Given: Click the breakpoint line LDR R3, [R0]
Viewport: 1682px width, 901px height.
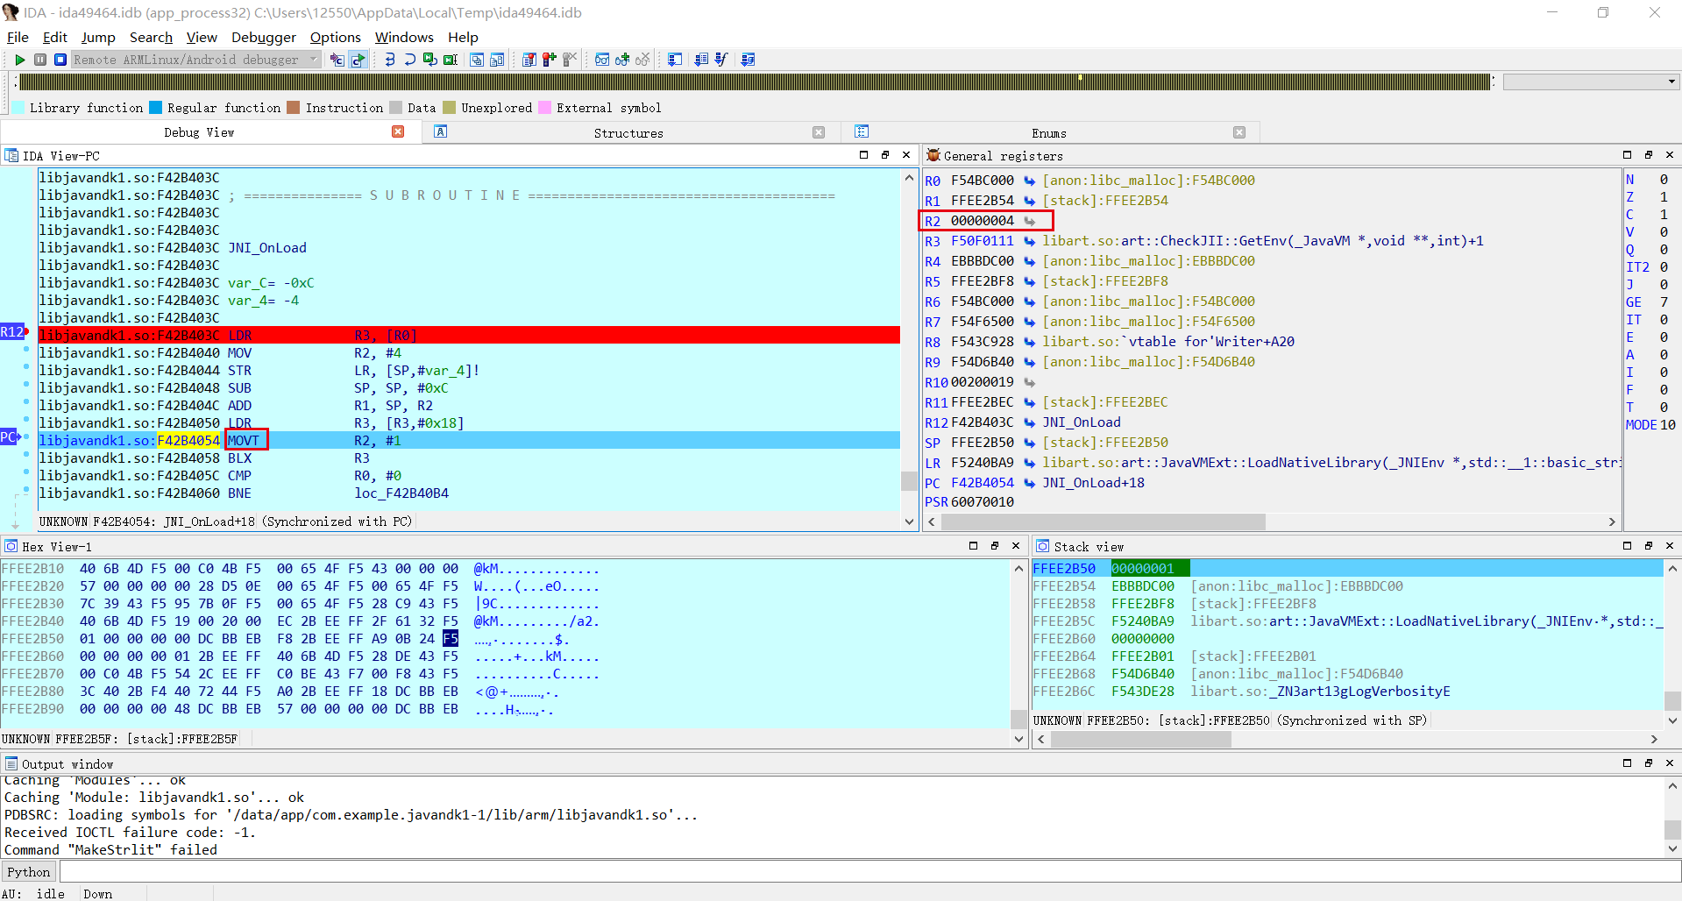Looking at the screenshot, I should click(x=469, y=335).
